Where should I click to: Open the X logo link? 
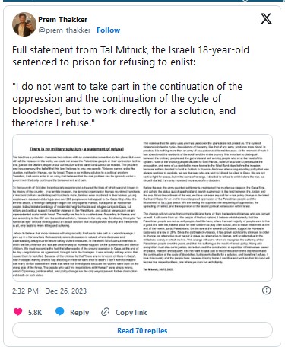click(266, 18)
